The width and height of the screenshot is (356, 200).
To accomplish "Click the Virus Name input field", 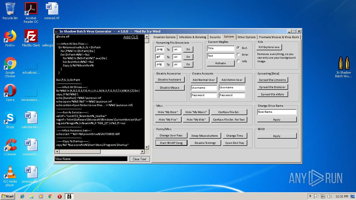I will click(91, 159).
